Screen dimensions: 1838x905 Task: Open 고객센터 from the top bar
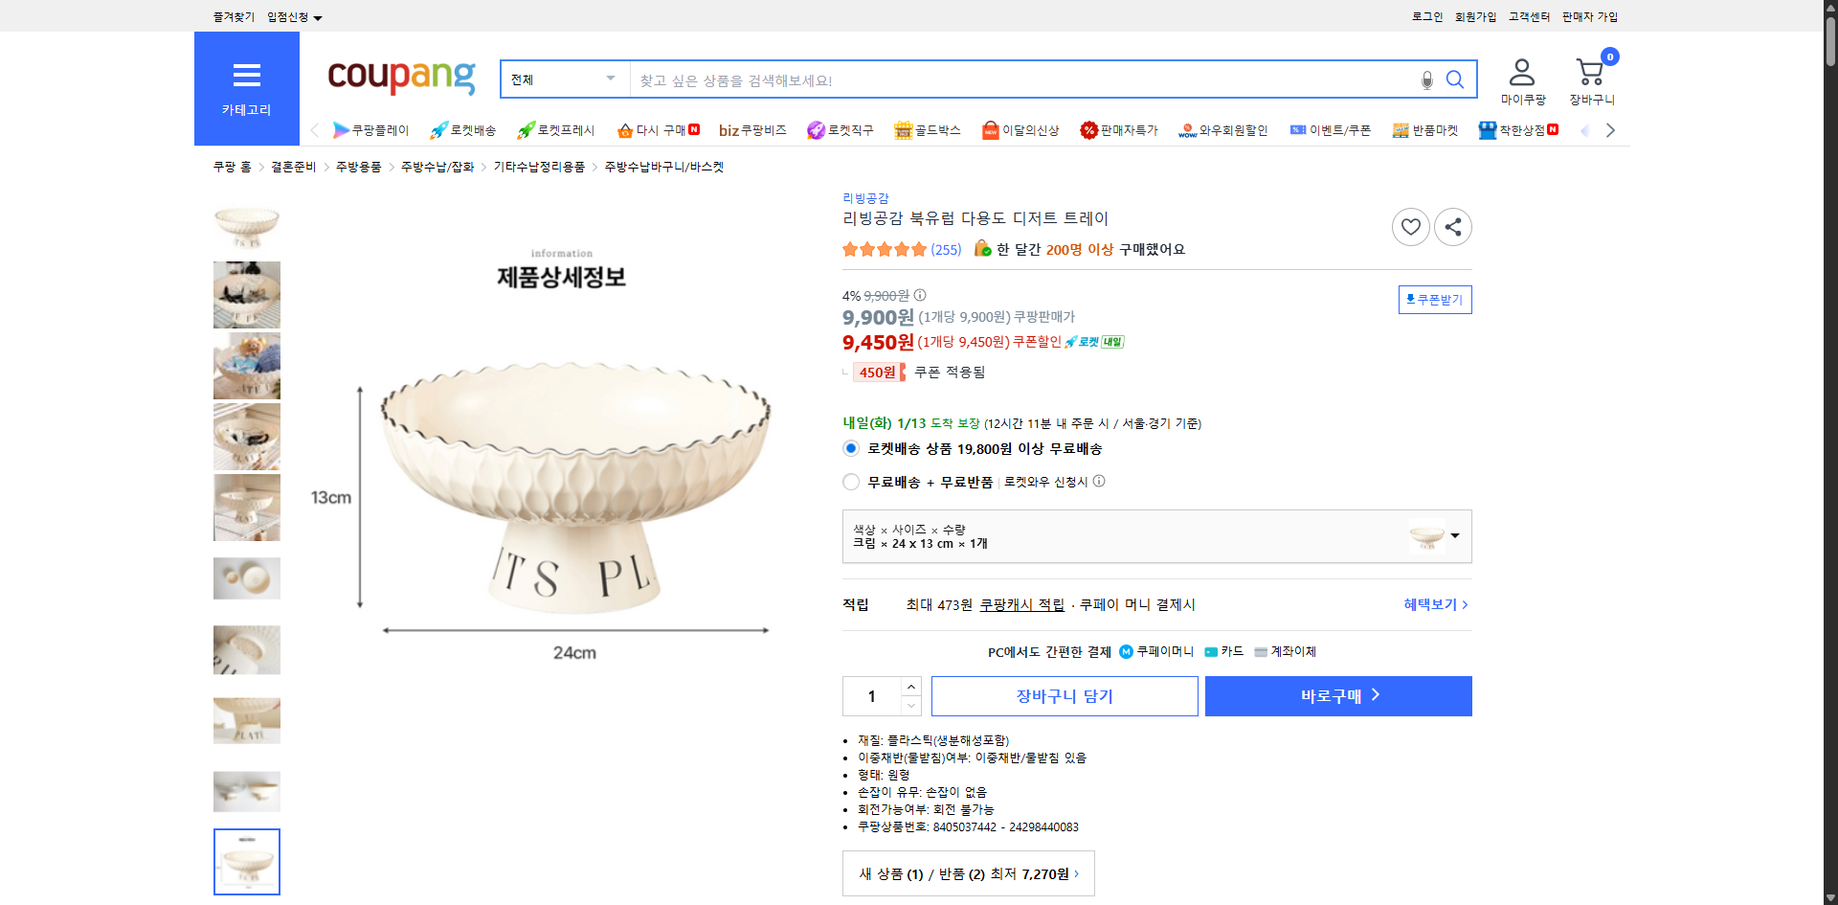(x=1529, y=16)
